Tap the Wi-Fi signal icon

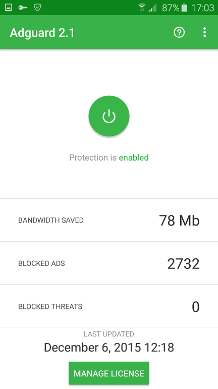142,8
